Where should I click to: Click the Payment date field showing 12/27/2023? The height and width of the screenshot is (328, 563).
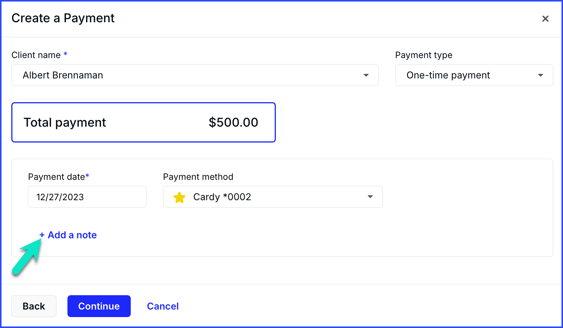pos(87,197)
